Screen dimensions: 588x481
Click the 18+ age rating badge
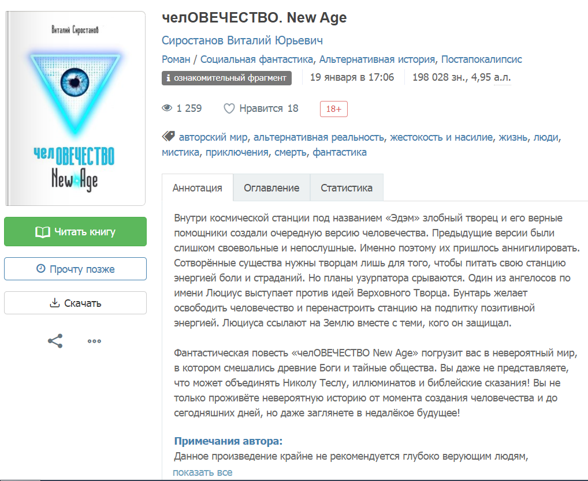pyautogui.click(x=333, y=109)
